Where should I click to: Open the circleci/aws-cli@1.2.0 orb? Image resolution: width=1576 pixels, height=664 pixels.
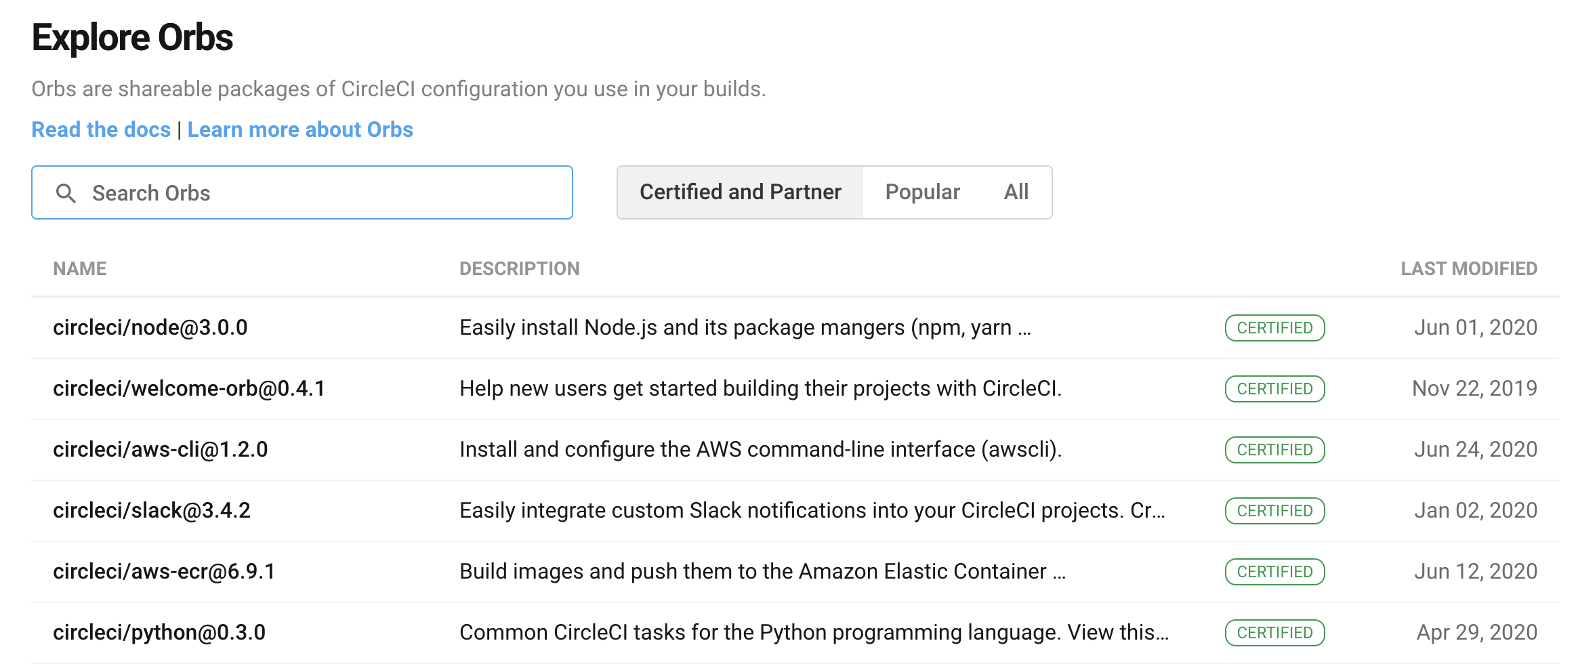tap(161, 450)
